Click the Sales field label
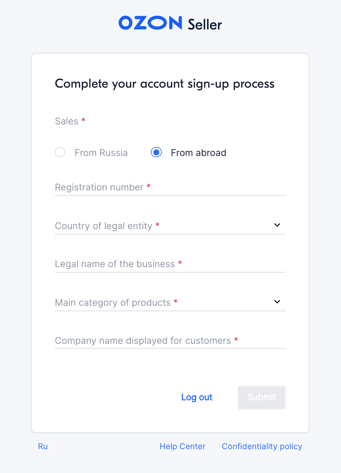The width and height of the screenshot is (341, 473). [67, 121]
